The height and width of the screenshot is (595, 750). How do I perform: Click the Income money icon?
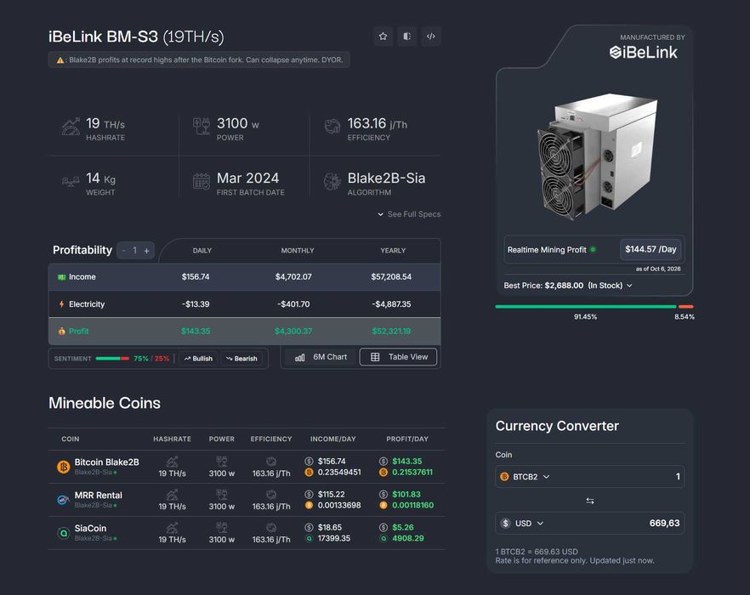pos(62,277)
